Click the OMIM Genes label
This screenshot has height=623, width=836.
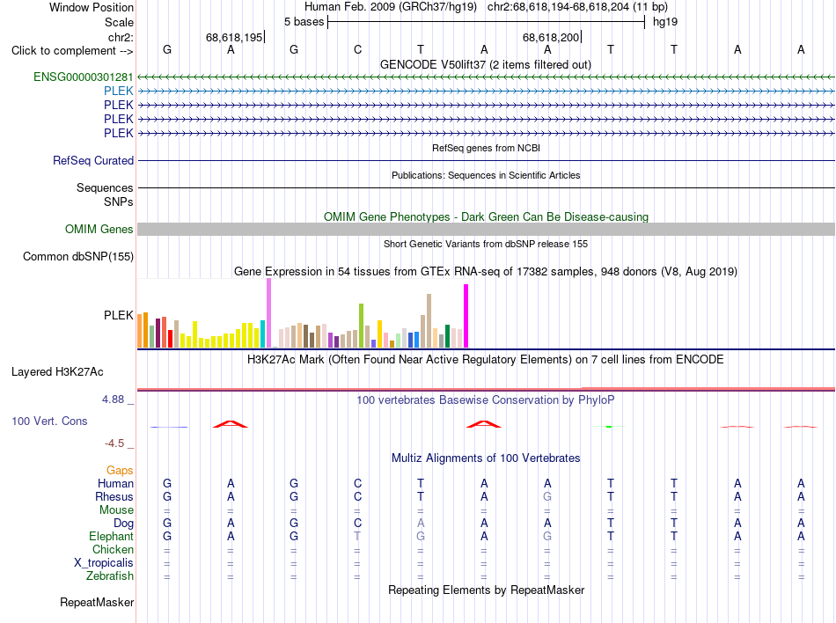99,229
